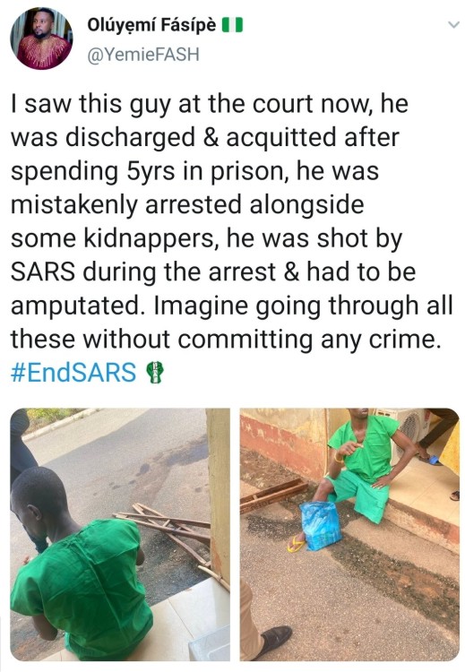
Task: Click the word 'amputated' in the tweet
Action: tap(80, 306)
